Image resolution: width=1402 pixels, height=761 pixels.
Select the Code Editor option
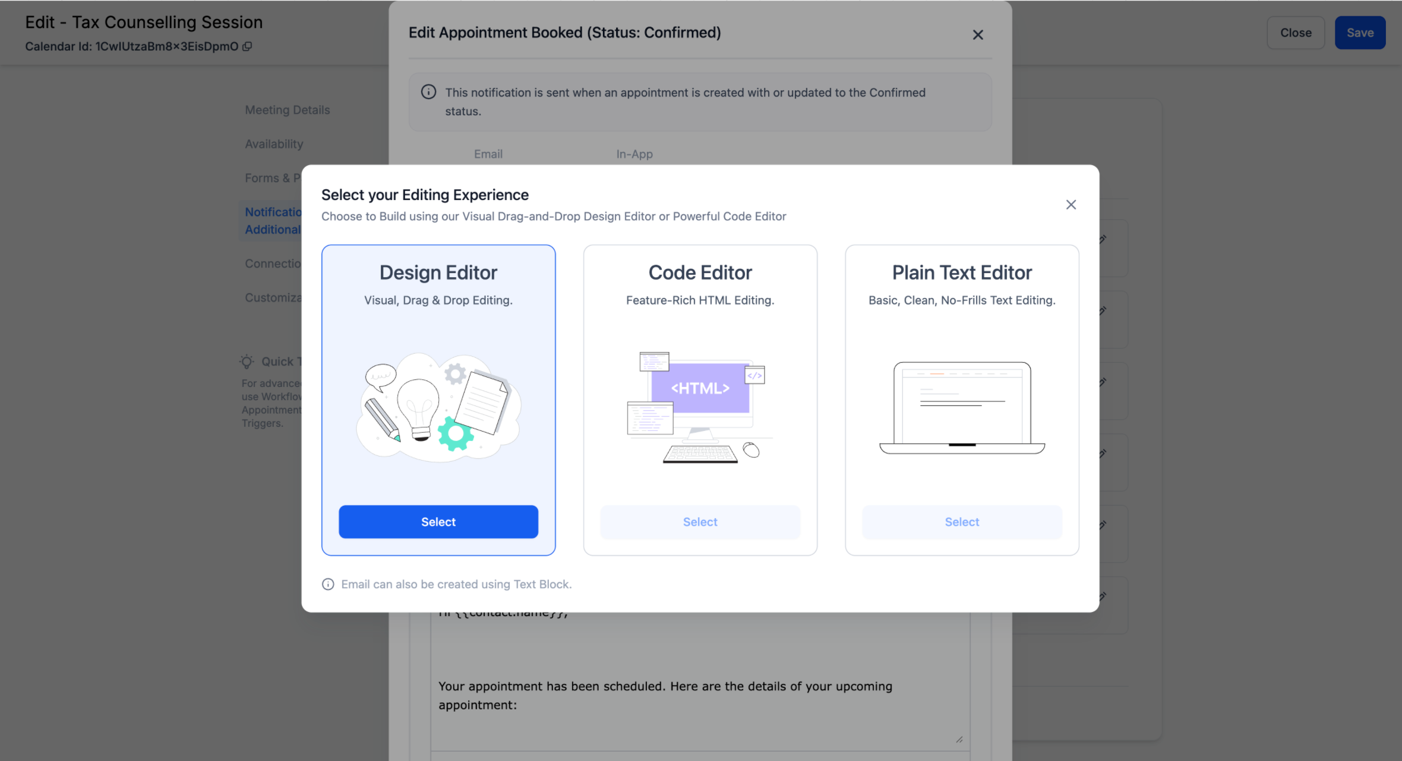(x=700, y=522)
